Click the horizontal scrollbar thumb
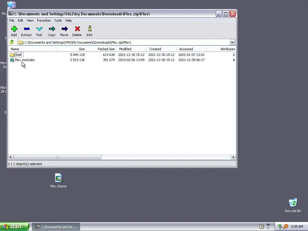 [x=57, y=157]
